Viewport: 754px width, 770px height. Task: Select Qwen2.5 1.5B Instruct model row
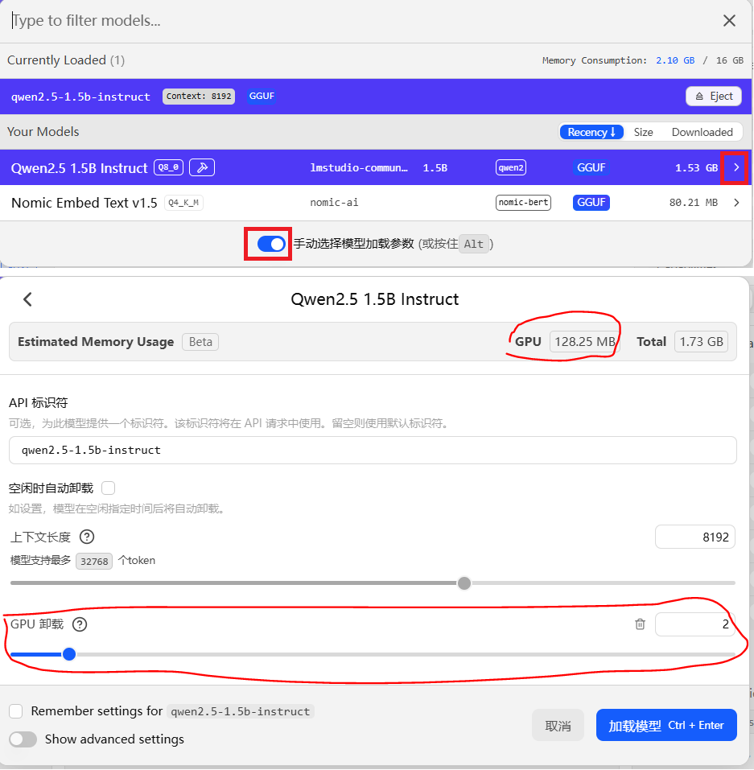[376, 167]
